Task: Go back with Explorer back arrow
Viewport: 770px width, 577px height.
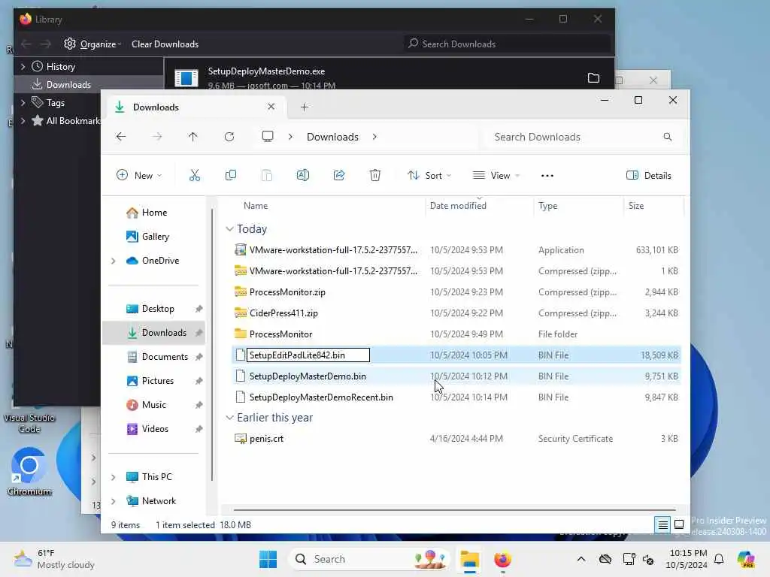Action: [121, 137]
